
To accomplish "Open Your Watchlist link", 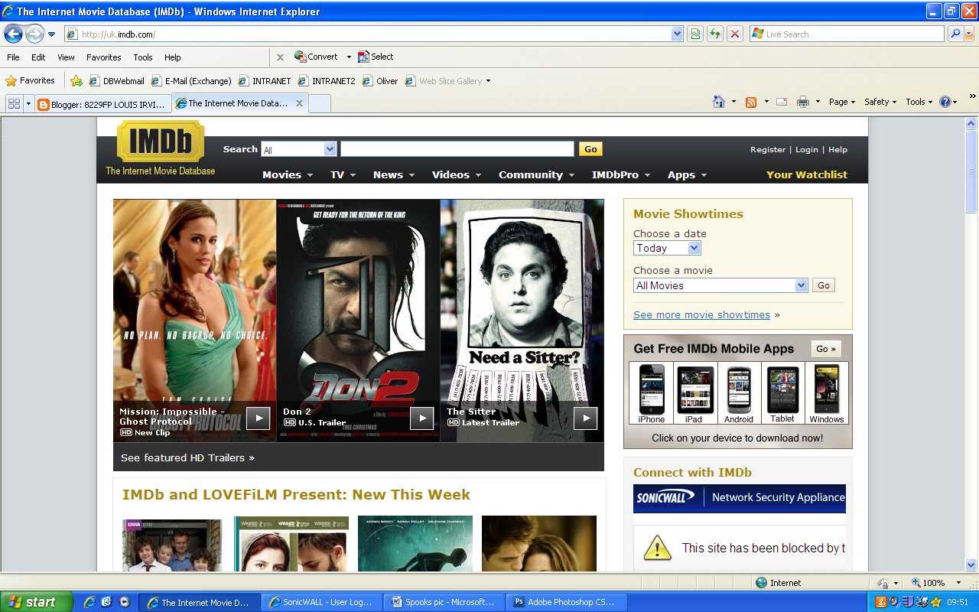I will (807, 174).
